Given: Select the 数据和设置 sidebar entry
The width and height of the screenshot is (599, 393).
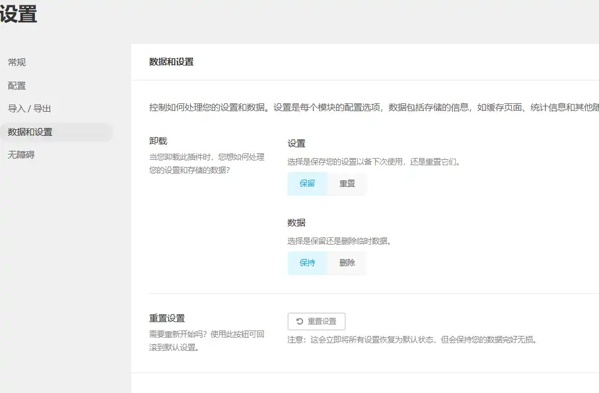Looking at the screenshot, I should (30, 132).
